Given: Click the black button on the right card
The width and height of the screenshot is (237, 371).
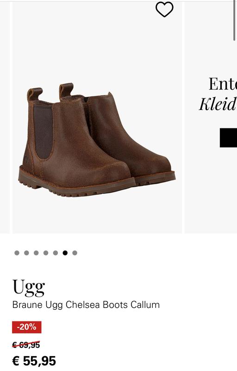Looking at the screenshot, I should pos(228,138).
